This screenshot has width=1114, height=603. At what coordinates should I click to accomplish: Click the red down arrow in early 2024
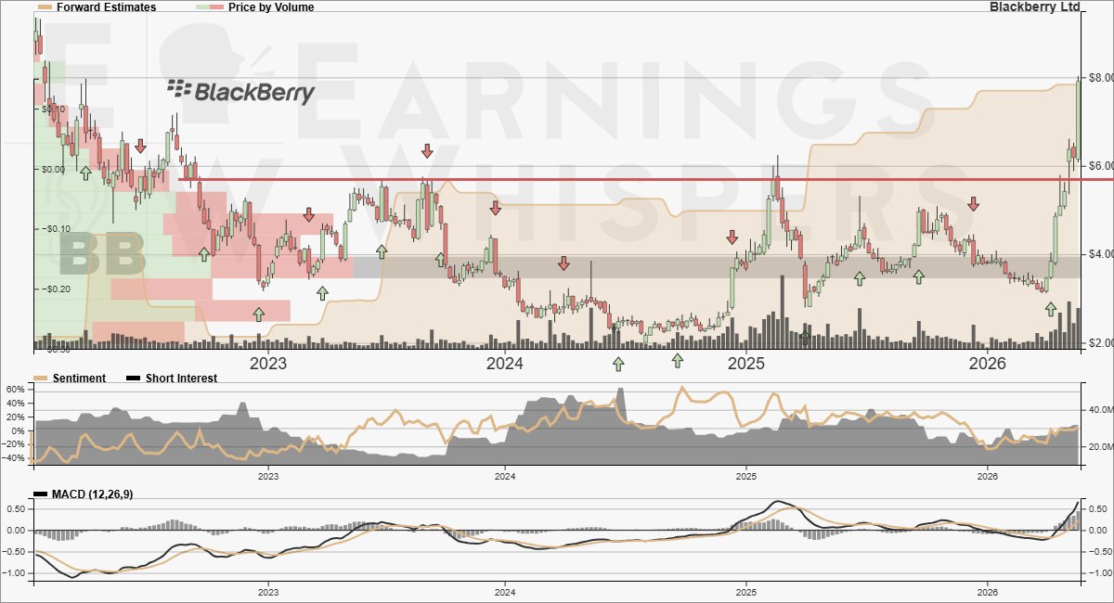(x=563, y=263)
